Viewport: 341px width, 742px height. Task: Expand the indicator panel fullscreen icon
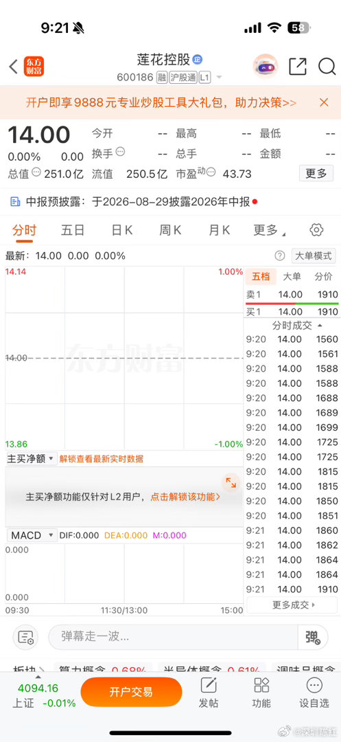coord(231,482)
